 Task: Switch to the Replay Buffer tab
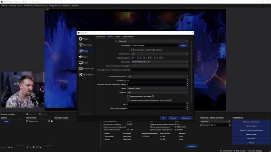(x=128, y=37)
